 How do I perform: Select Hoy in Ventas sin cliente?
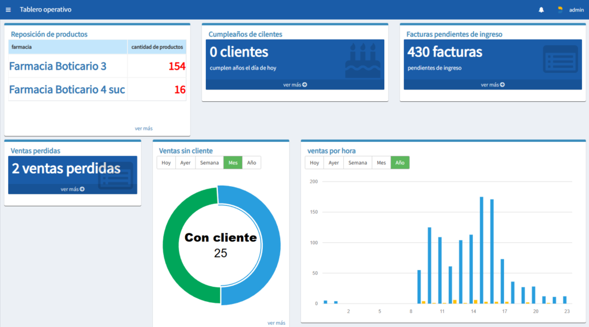(x=166, y=163)
